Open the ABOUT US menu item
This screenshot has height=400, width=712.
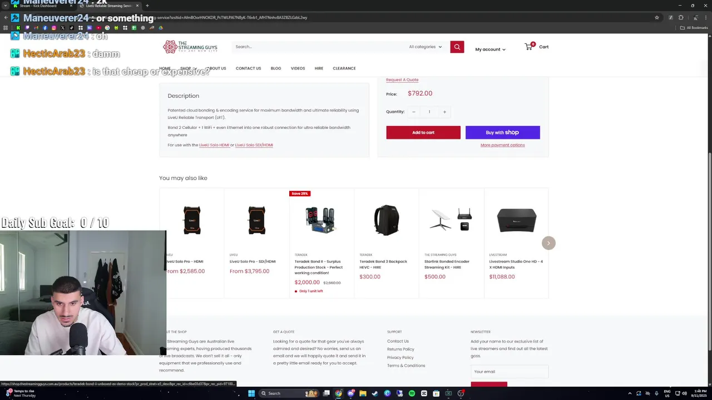click(x=216, y=68)
